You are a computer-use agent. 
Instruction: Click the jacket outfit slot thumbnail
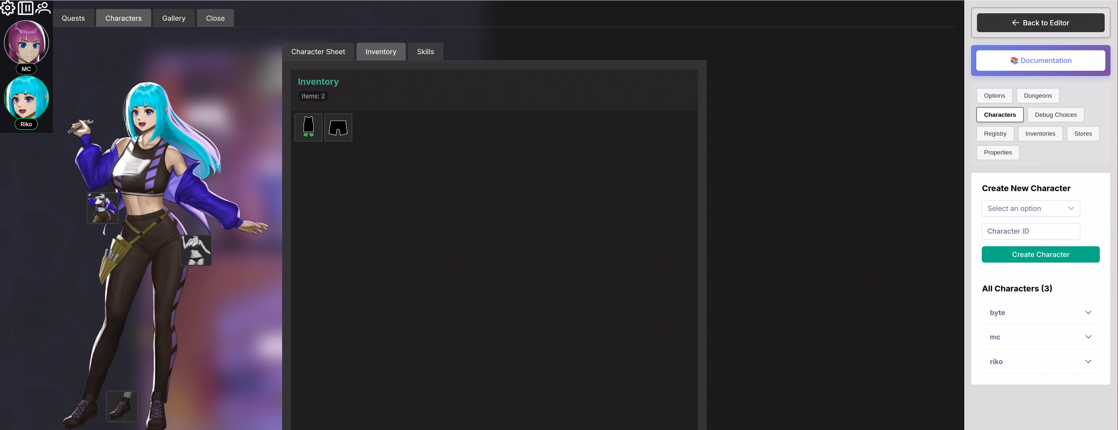pyautogui.click(x=102, y=208)
